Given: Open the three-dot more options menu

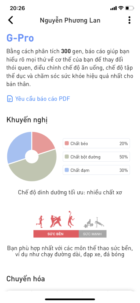Looking at the screenshot, I should 129,20.
